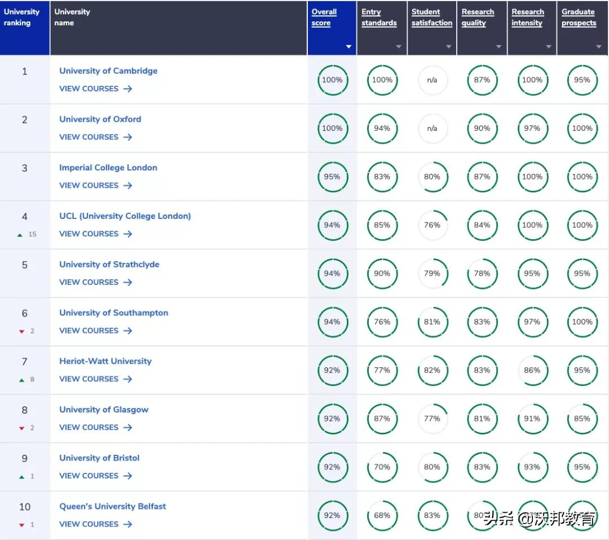The image size is (609, 540).
Task: View courses for Queen's University Belfast
Action: click(x=95, y=524)
